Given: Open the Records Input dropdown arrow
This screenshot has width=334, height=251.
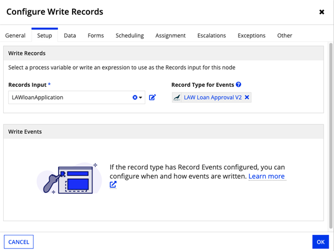Looking at the screenshot, I should coord(141,98).
